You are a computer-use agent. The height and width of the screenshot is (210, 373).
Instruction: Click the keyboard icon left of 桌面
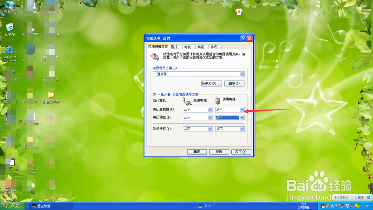coord(200,206)
